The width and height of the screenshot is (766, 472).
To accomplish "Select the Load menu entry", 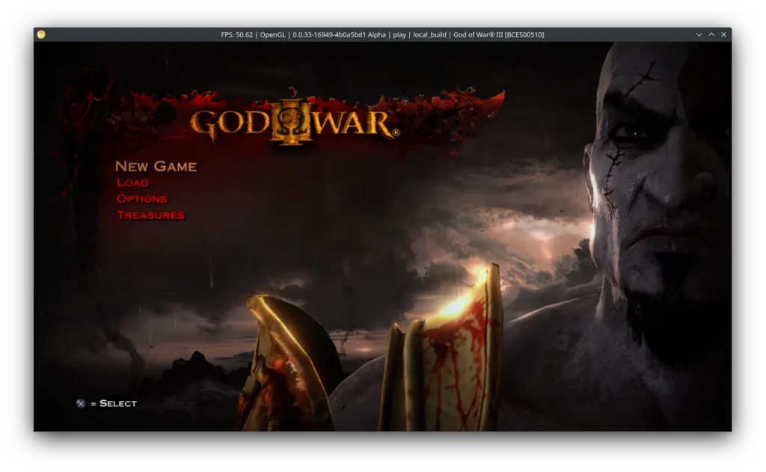I will coord(132,183).
